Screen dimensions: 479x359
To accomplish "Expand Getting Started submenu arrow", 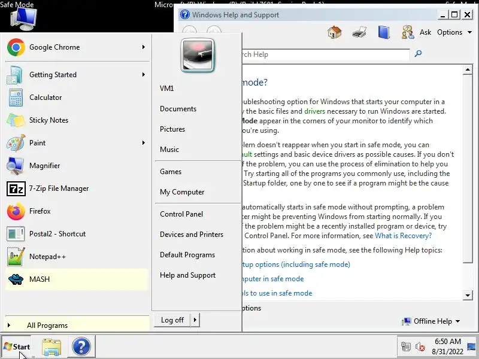I will point(143,75).
